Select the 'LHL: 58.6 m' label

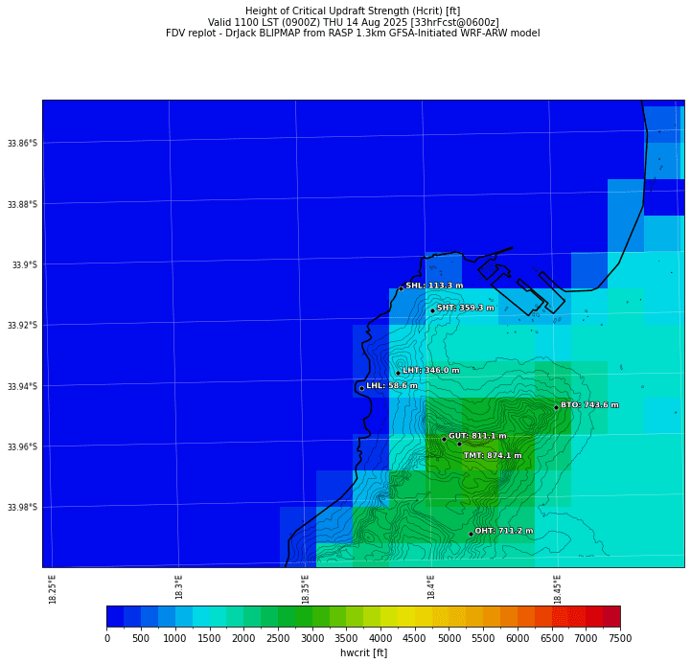coord(392,385)
